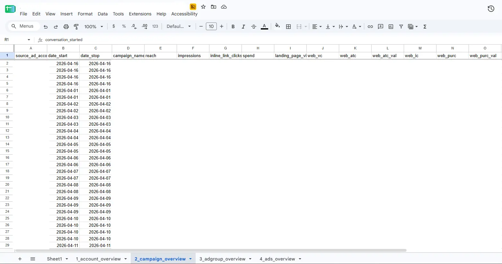Move document with folder icon
The width and height of the screenshot is (502, 264).
click(x=214, y=7)
